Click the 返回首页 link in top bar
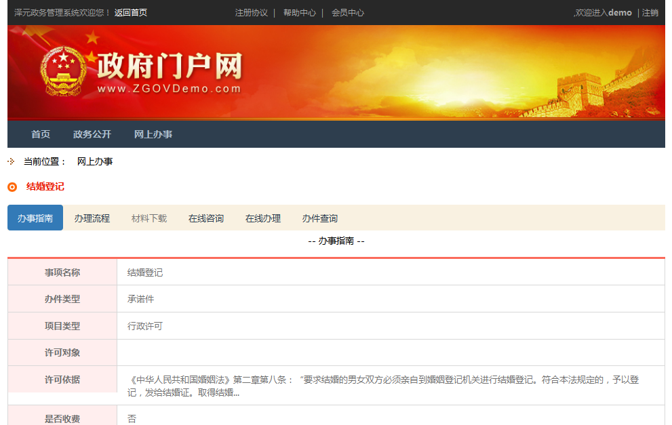672x425 pixels. click(x=130, y=13)
